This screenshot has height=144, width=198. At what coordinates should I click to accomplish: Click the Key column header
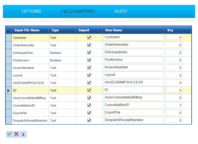click(170, 30)
